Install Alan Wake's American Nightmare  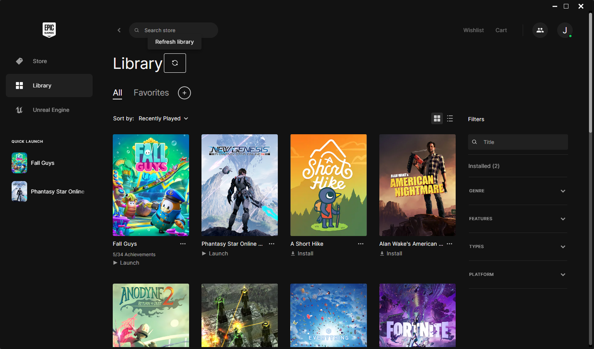point(391,253)
